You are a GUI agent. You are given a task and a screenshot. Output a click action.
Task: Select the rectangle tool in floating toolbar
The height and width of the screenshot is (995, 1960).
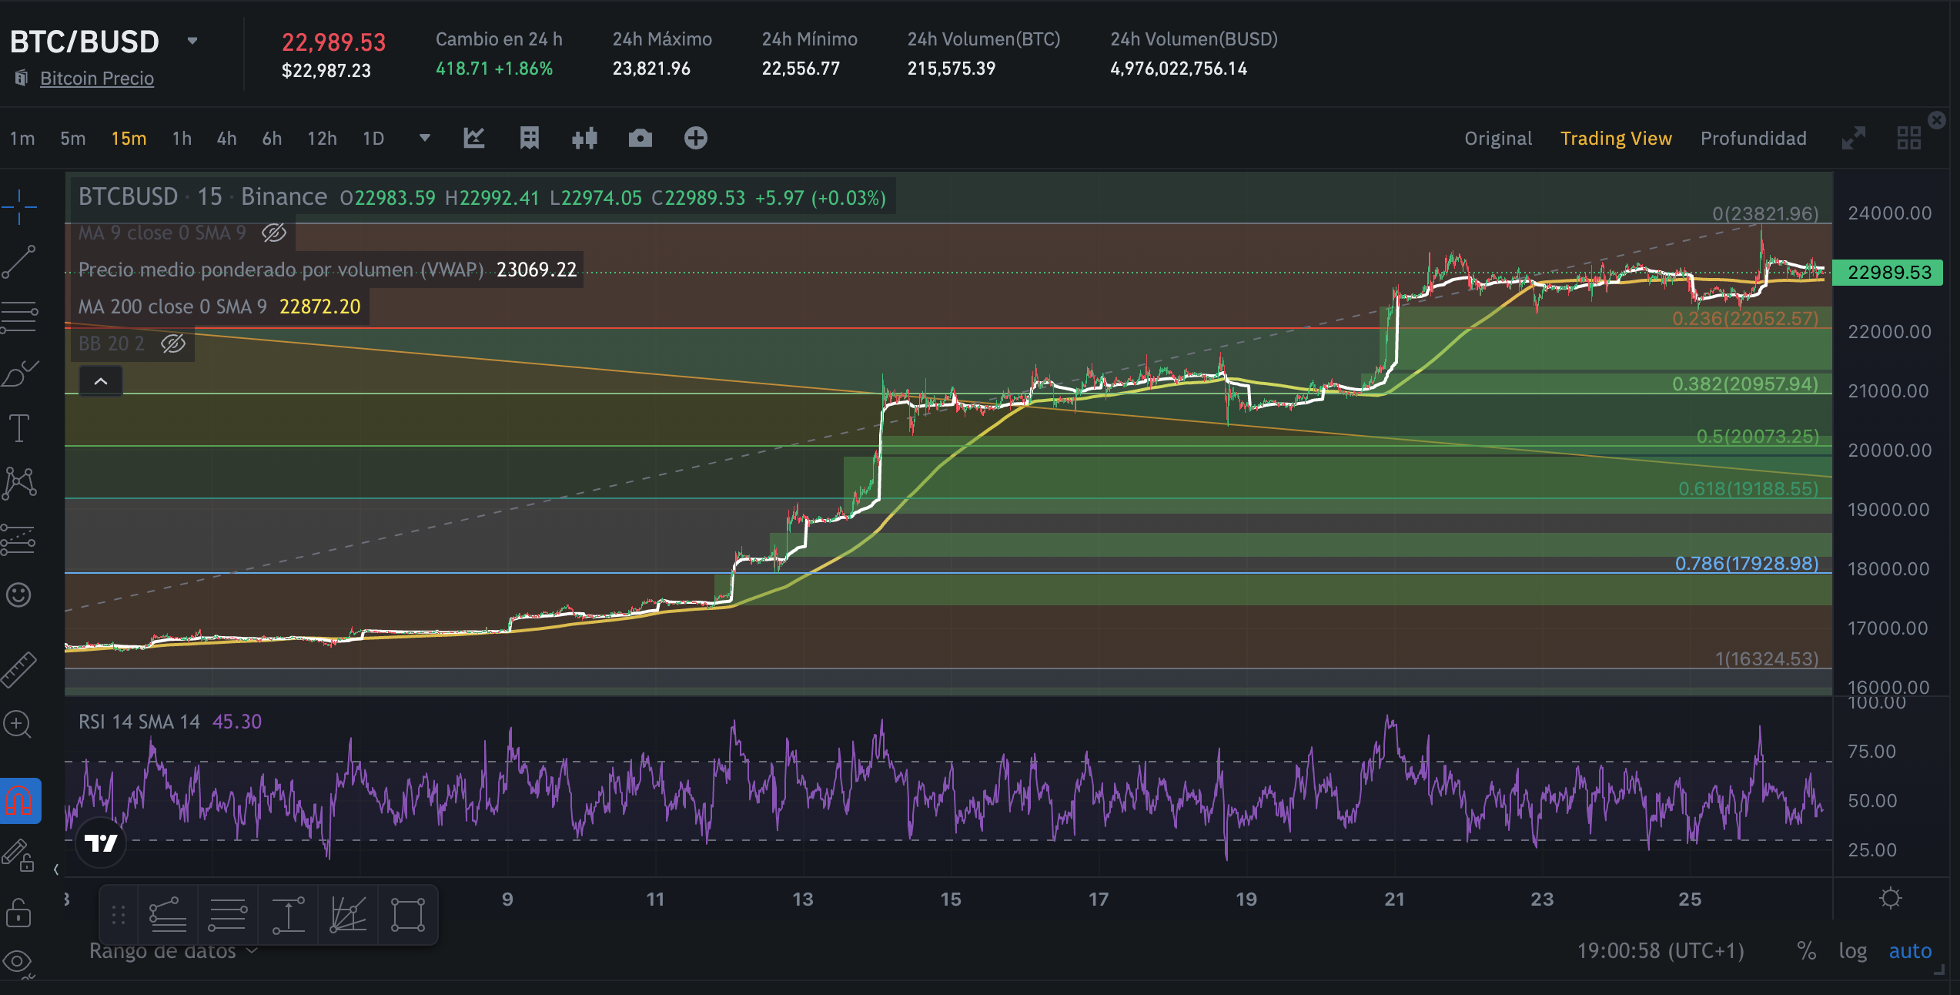coord(408,915)
